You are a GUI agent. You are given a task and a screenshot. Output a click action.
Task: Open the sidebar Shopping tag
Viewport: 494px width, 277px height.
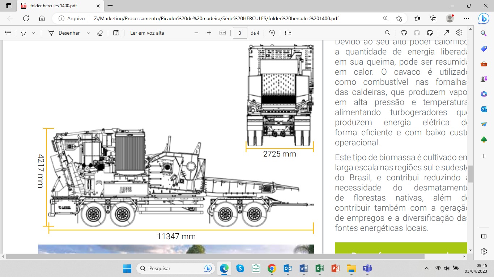[484, 49]
